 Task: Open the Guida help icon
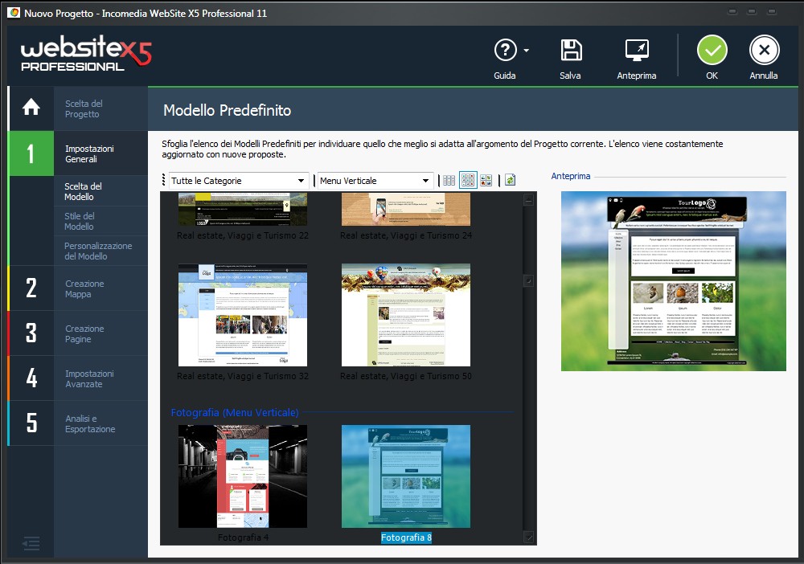point(505,50)
